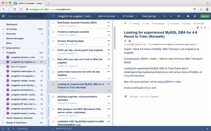Image resolution: width=211 pixels, height=131 pixels.
Task: Open theme settings sun icon in bottom bar
Action: pos(3,129)
